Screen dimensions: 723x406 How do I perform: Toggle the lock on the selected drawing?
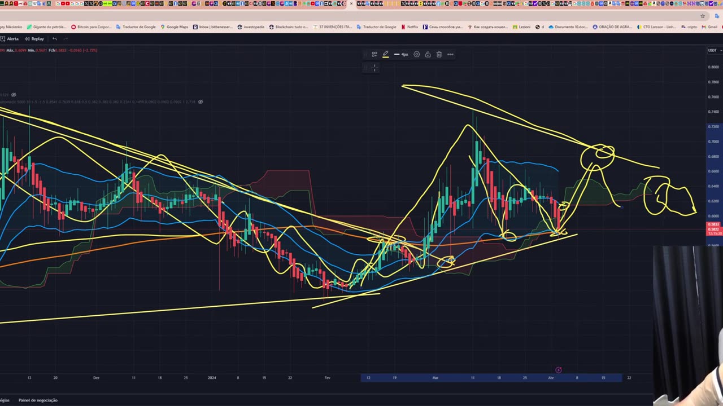[428, 55]
